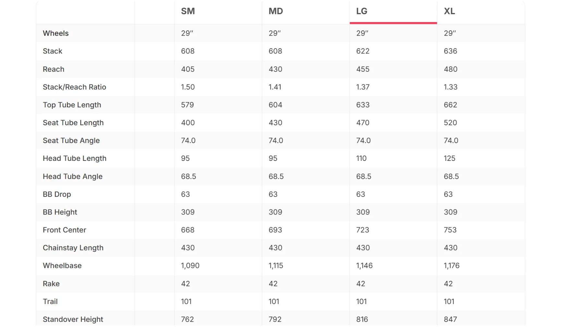Click the Standover Height row label
This screenshot has height=327, width=581.
click(73, 320)
